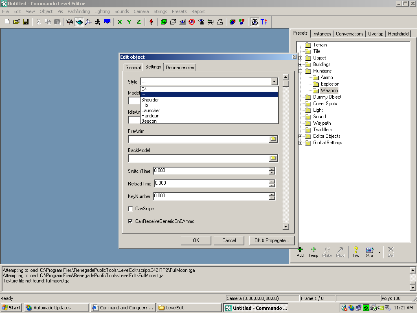This screenshot has height=313, width=417.
Task: Click the green Z axis restrict icon
Action: 138,22
